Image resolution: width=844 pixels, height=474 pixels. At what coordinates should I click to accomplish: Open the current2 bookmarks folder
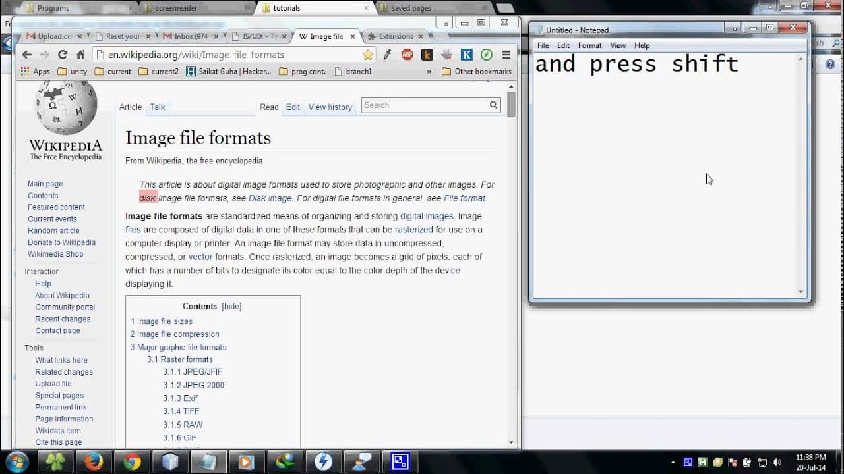158,71
